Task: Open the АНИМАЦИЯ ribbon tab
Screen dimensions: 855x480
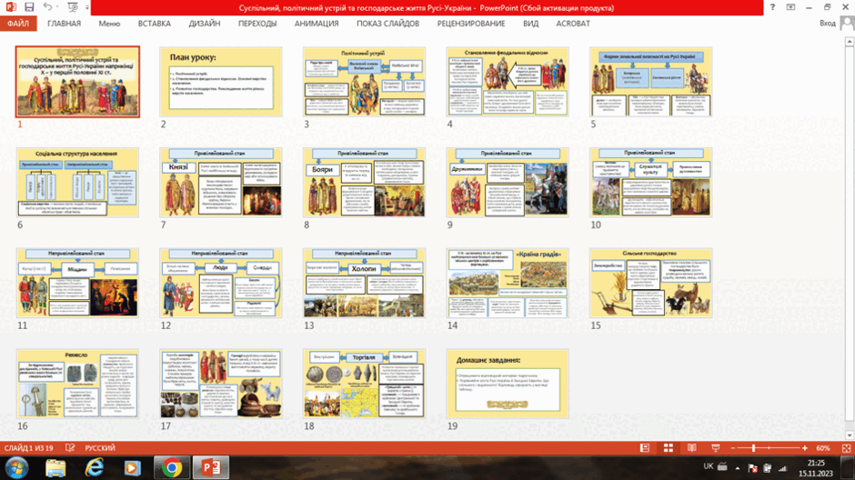Action: point(317,24)
